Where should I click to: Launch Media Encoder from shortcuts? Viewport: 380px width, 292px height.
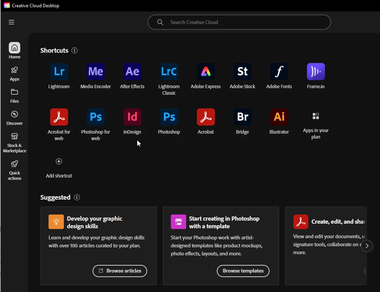(96, 72)
